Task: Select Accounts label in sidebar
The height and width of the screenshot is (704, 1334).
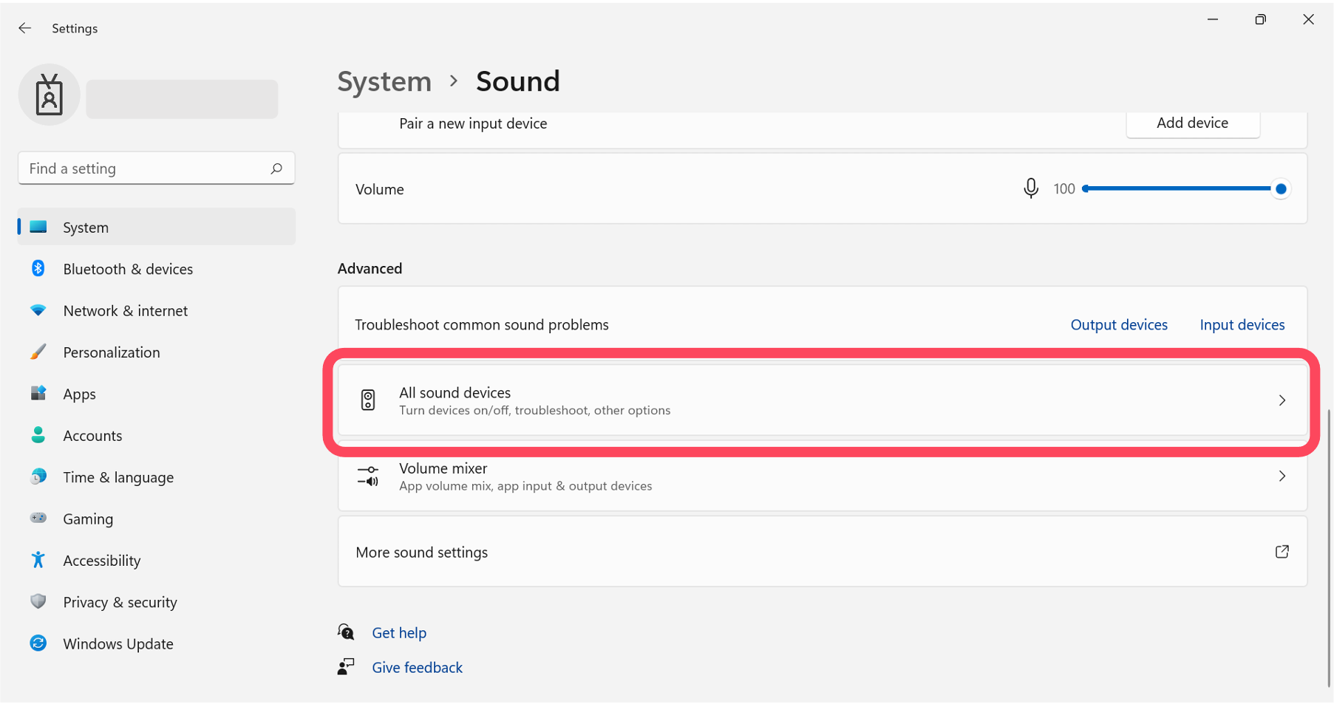Action: [92, 436]
